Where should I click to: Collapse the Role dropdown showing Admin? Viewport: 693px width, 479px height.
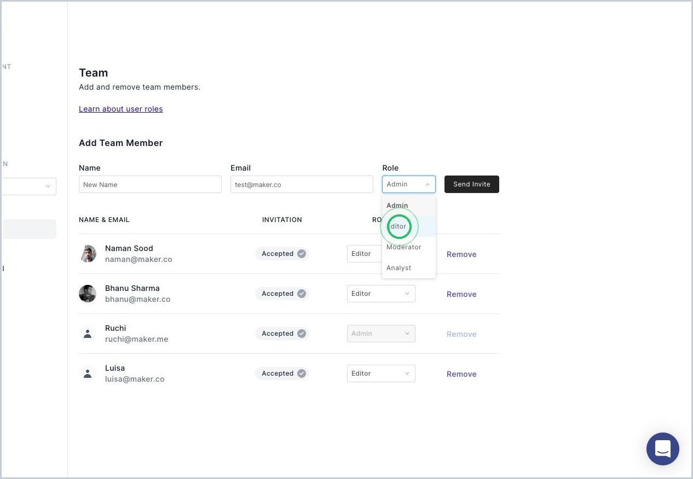(409, 184)
